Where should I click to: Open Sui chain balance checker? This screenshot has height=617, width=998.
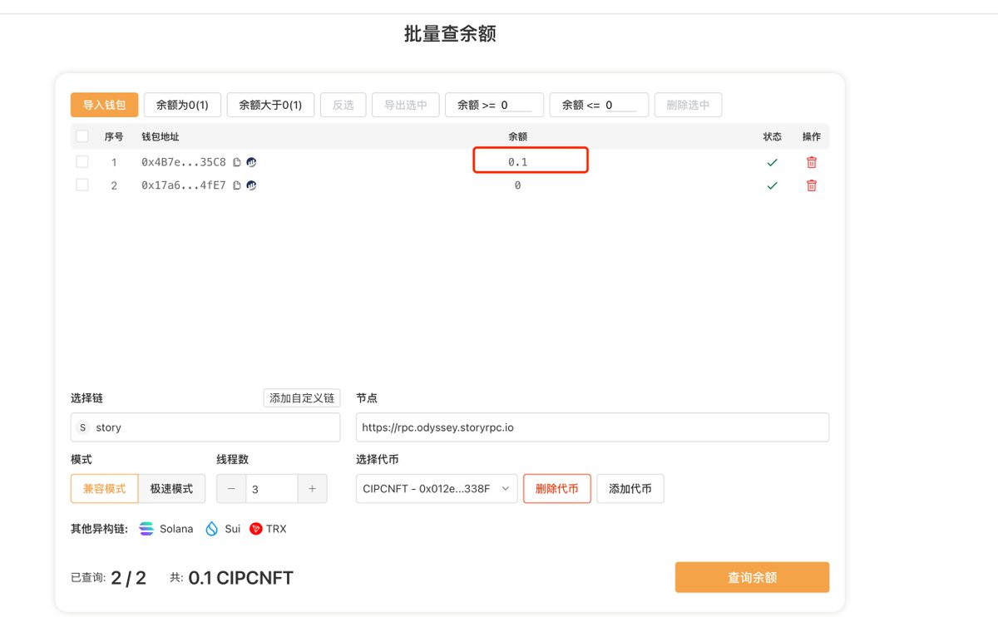point(223,529)
